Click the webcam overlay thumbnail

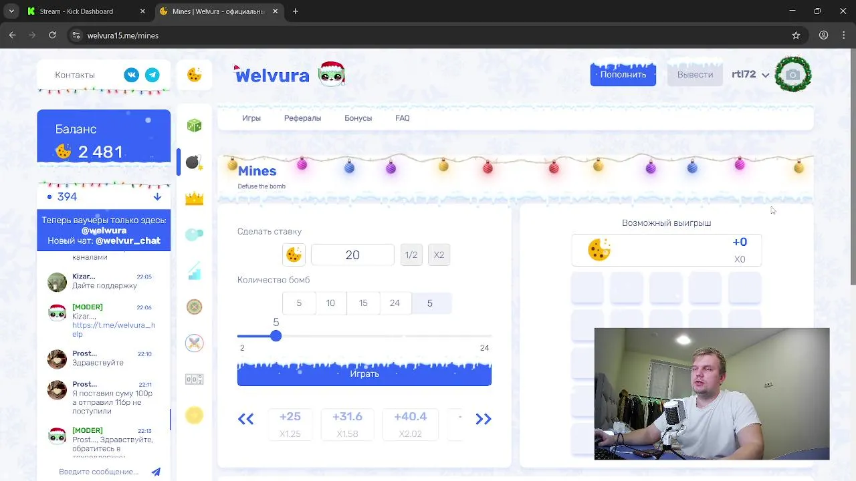click(x=712, y=393)
